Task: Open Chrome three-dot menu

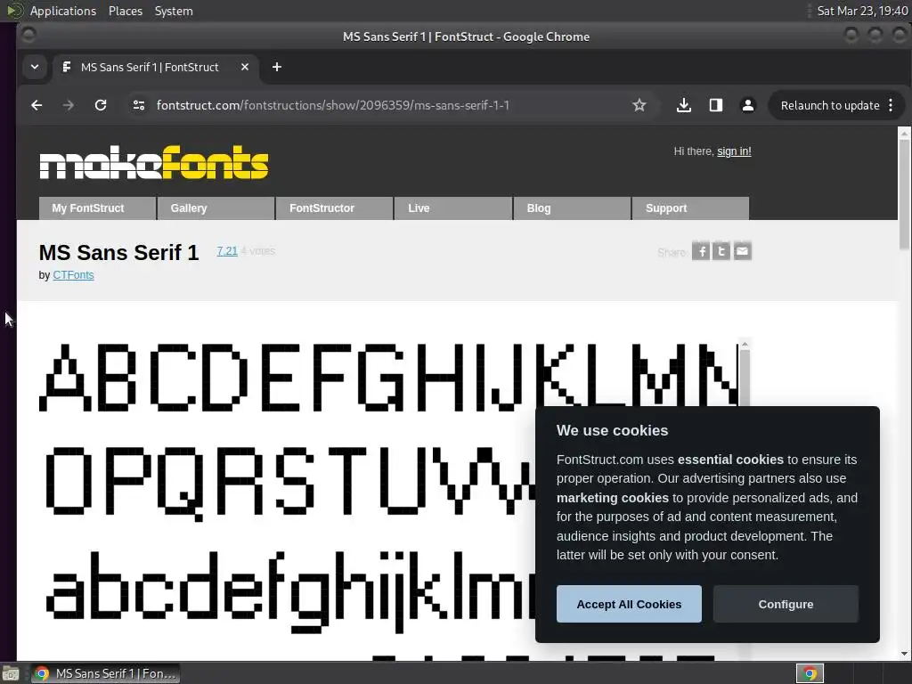Action: point(891,105)
